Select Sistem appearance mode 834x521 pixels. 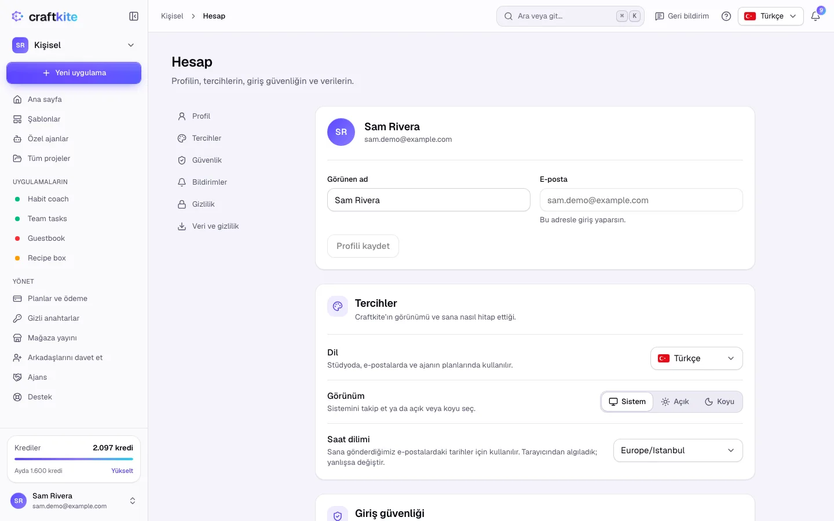click(x=627, y=402)
